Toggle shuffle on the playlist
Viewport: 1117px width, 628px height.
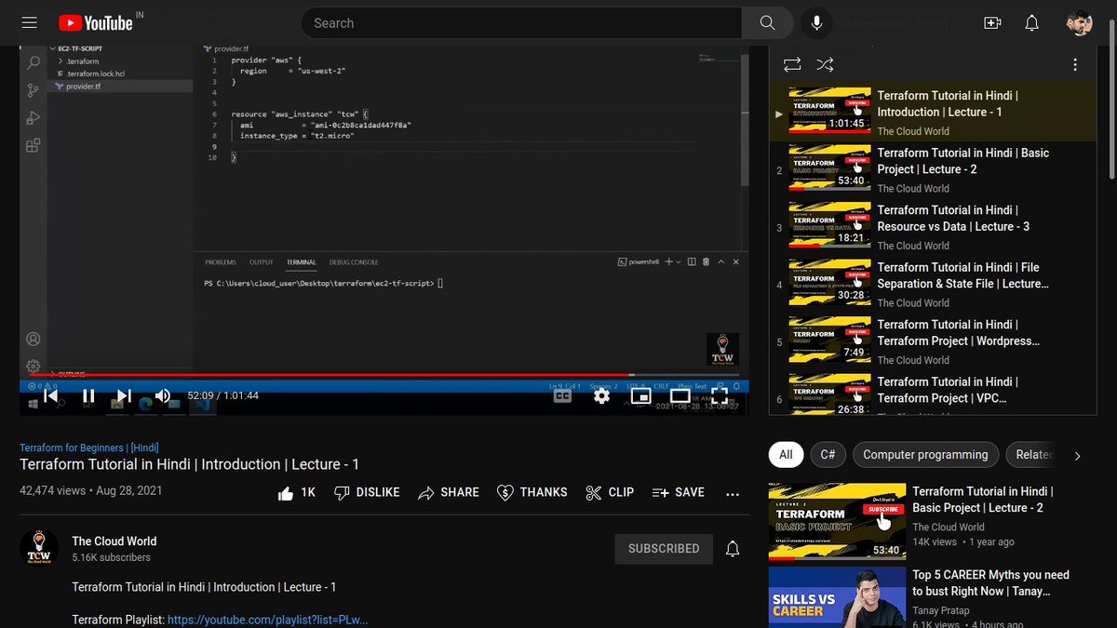tap(824, 64)
